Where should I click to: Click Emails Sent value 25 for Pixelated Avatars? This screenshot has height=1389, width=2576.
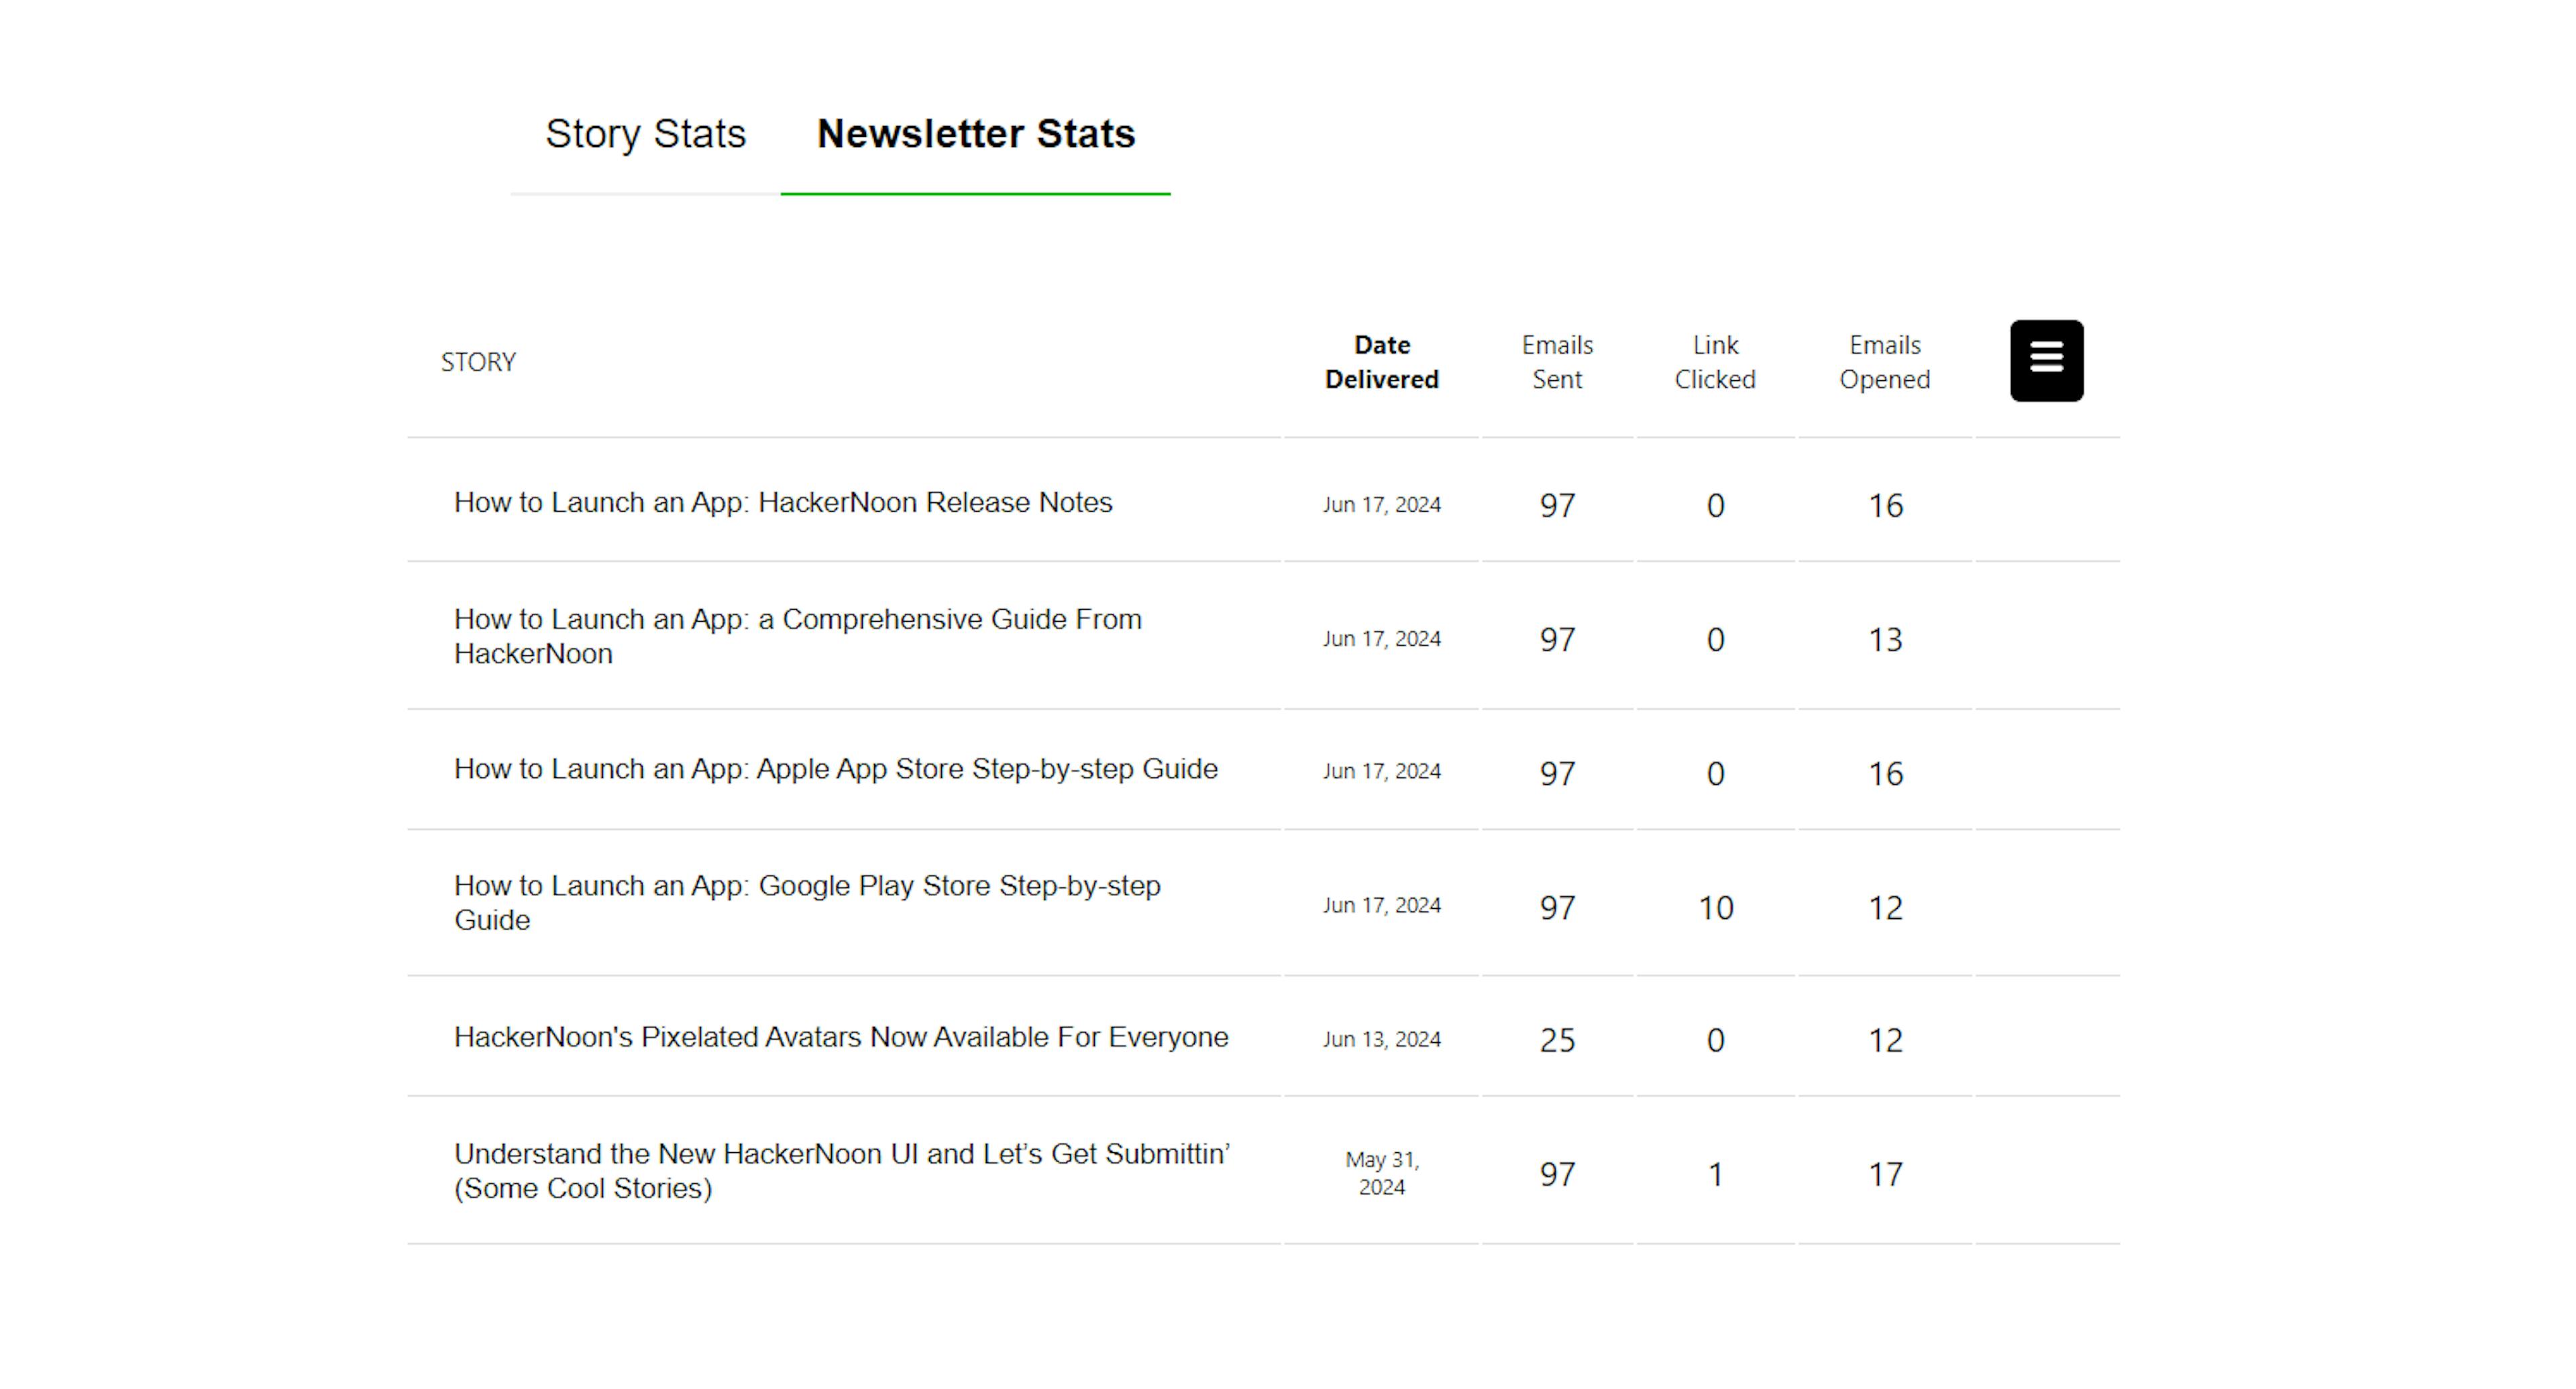click(1556, 1040)
